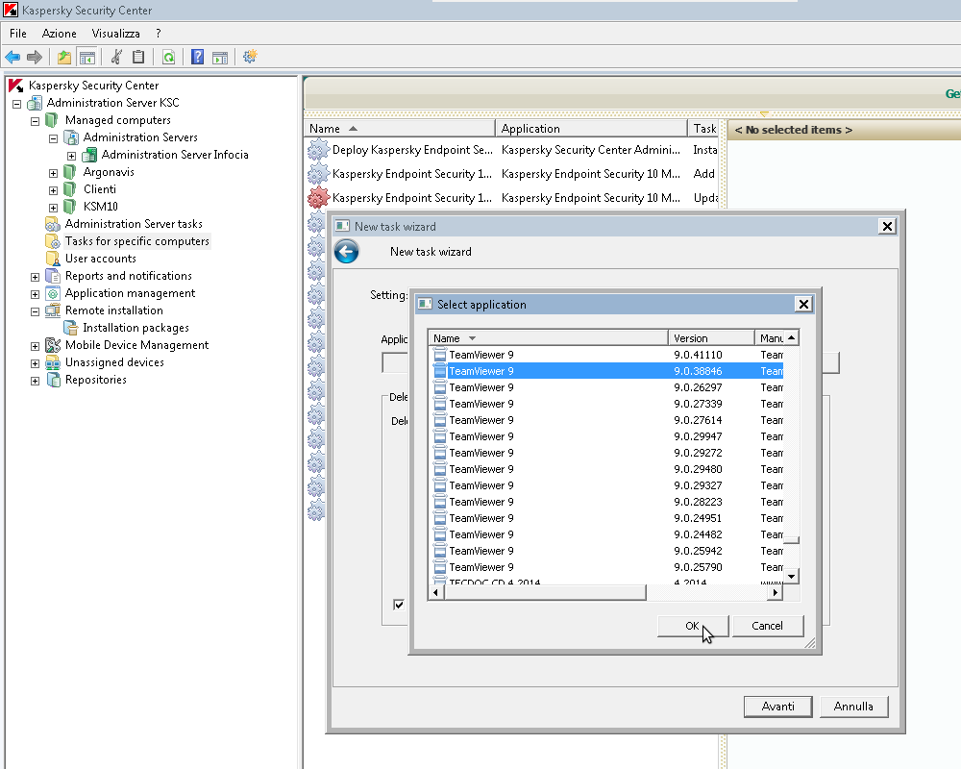Screen dimensions: 961x769
Task: Click the Refresh toolbar icon
Action: click(168, 57)
